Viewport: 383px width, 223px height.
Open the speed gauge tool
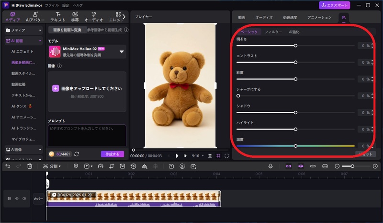pos(101,166)
